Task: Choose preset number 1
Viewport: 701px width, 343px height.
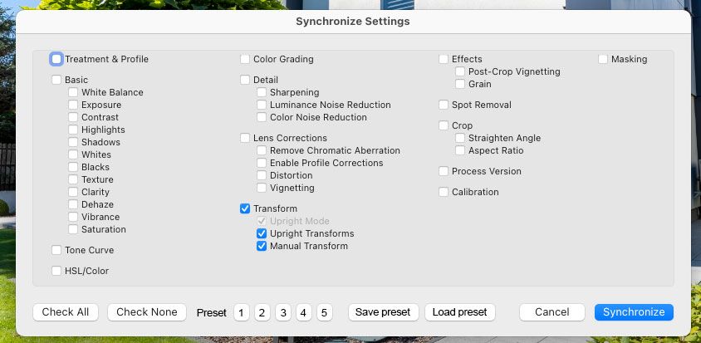Action: point(241,312)
